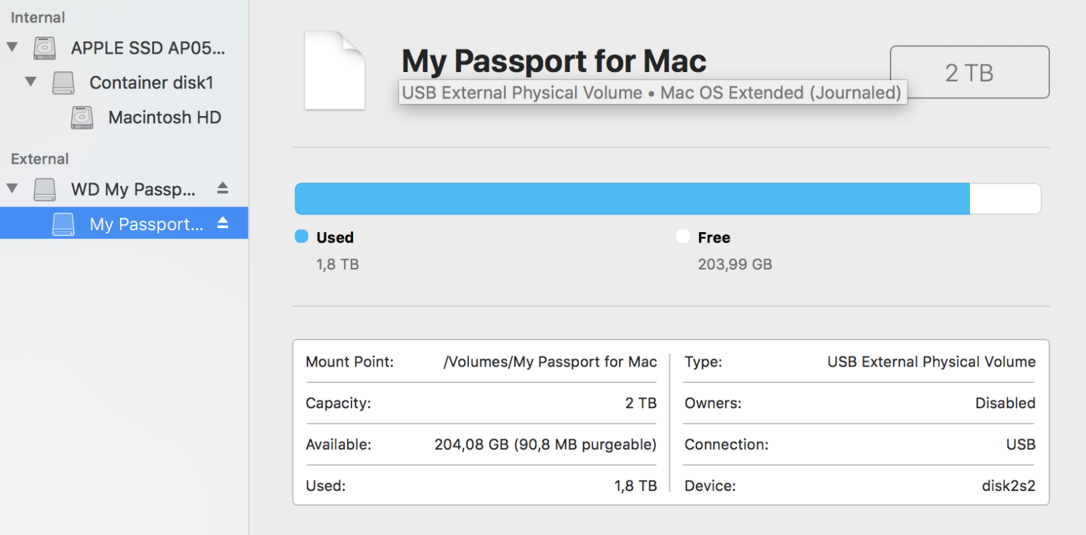This screenshot has height=535, width=1086.
Task: Click the My Passport for Mac title
Action: point(553,61)
